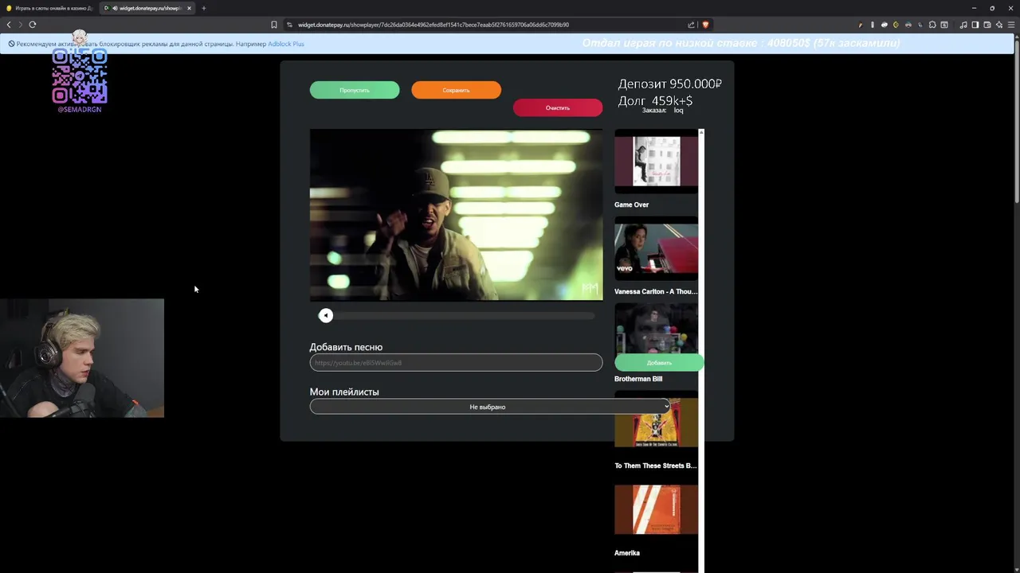Viewport: 1020px width, 573px height.
Task: Reload the current page
Action: click(x=33, y=25)
